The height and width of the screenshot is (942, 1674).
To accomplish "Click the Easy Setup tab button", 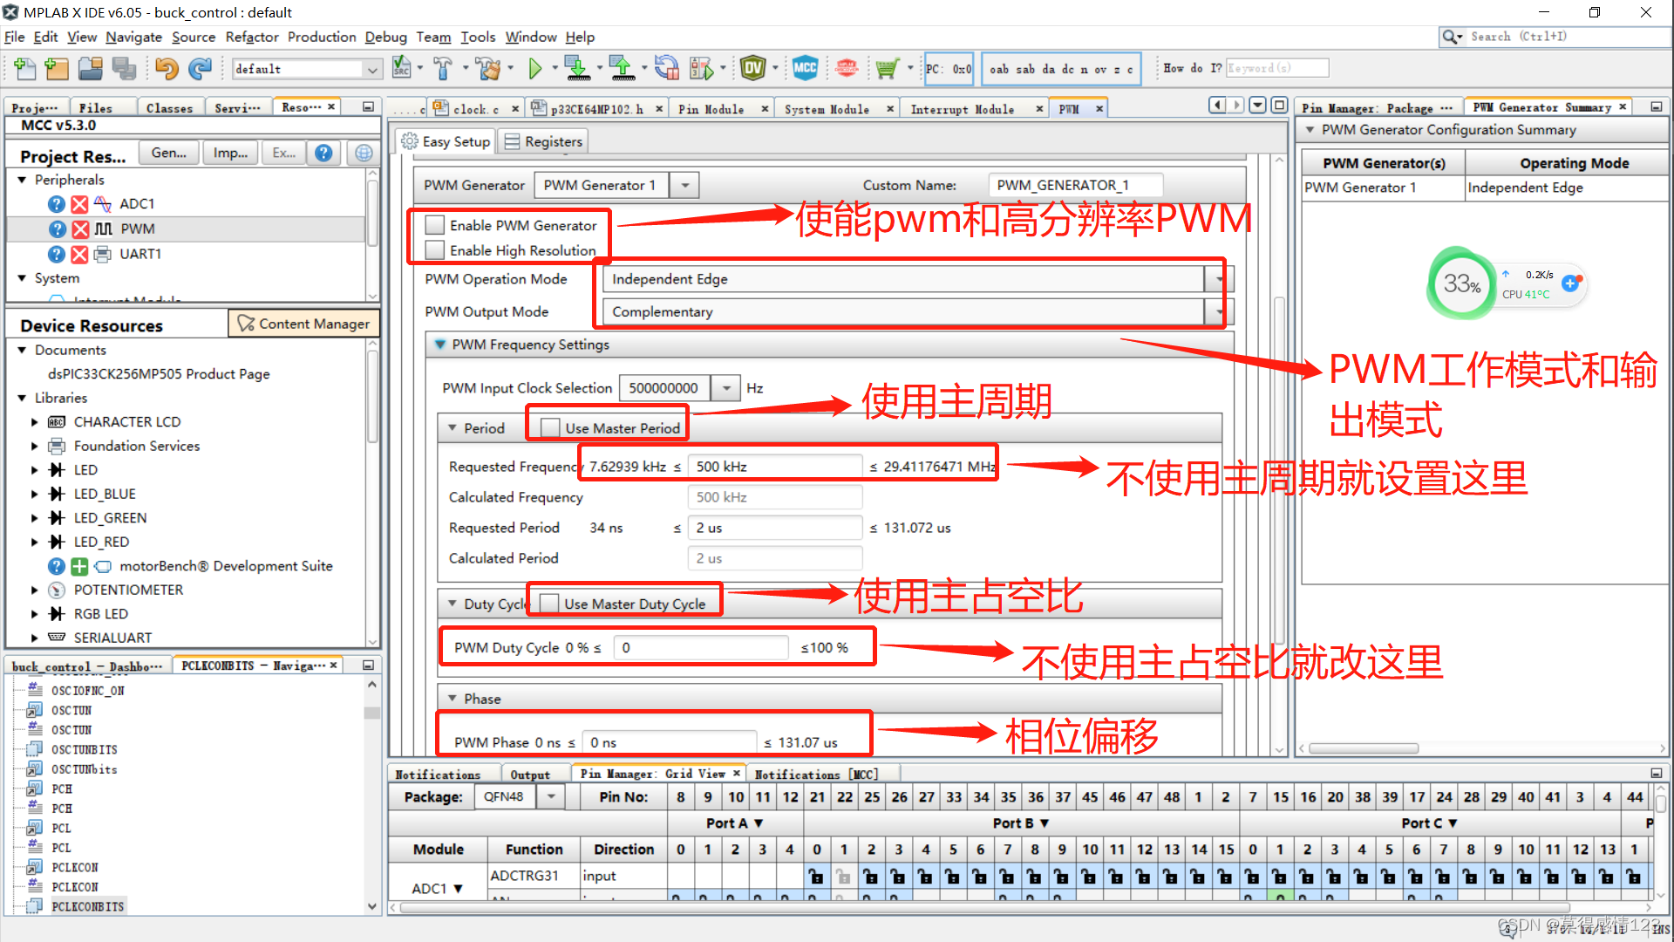I will [446, 141].
